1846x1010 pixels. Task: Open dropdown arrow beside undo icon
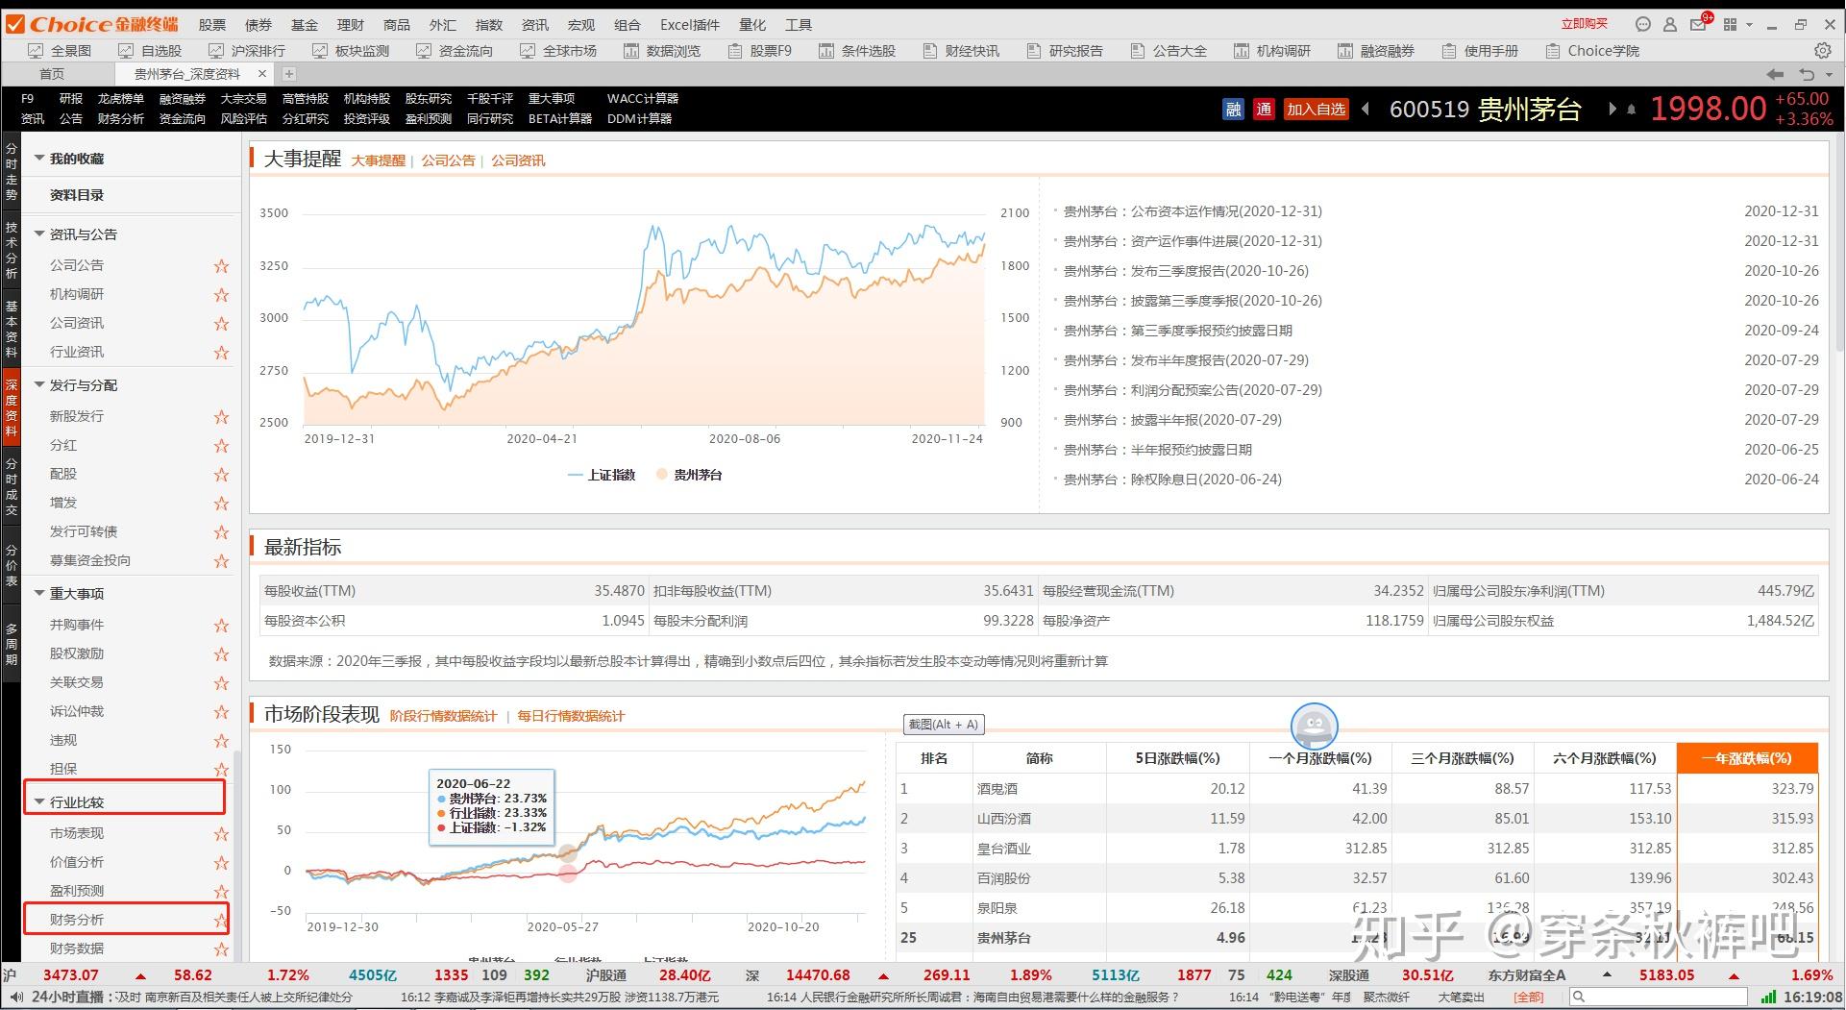coord(1828,75)
